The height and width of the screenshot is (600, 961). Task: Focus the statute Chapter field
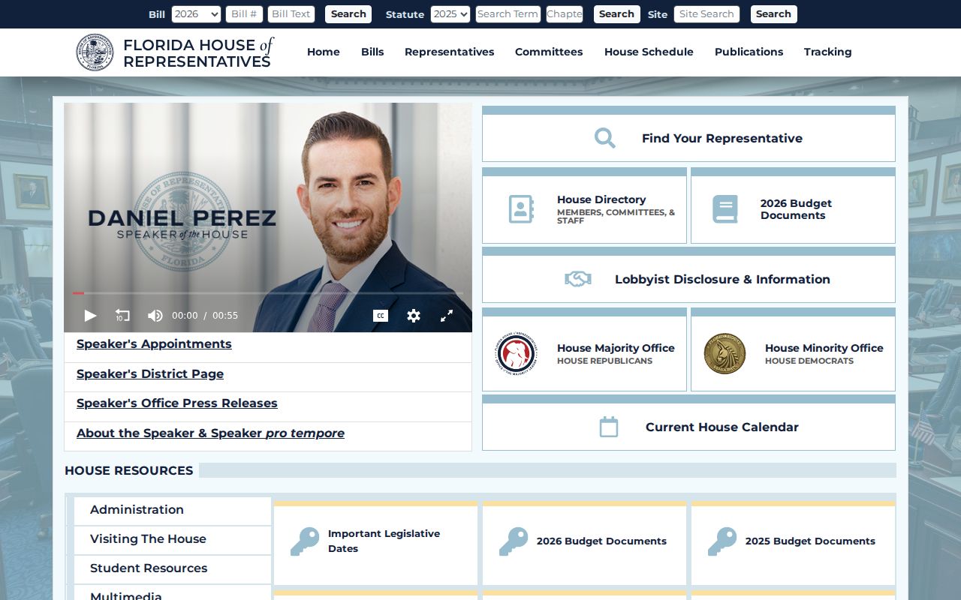tap(565, 14)
